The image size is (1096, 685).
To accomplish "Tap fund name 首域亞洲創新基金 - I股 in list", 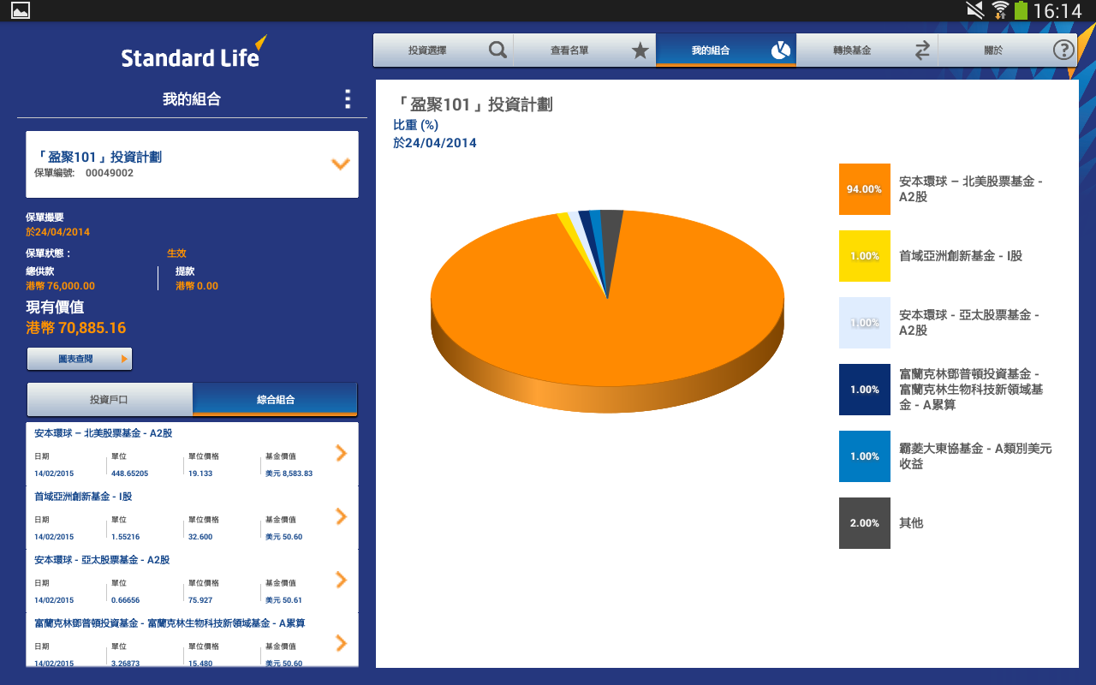I will (83, 497).
